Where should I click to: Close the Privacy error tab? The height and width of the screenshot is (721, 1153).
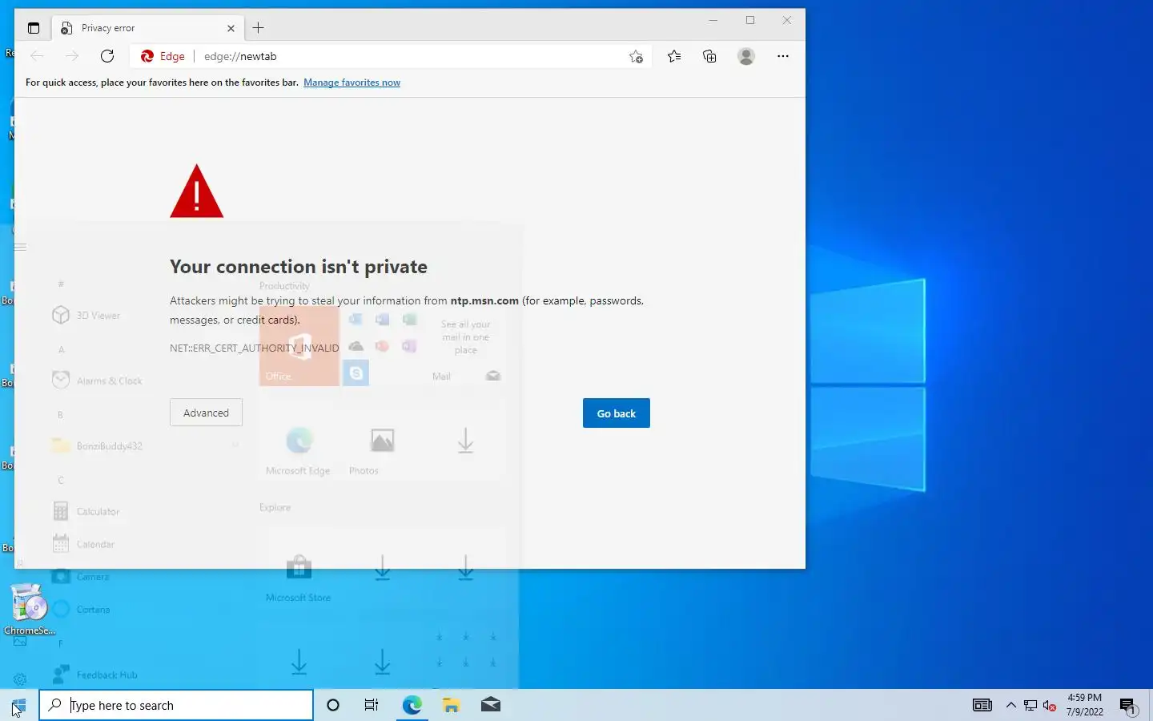231,28
